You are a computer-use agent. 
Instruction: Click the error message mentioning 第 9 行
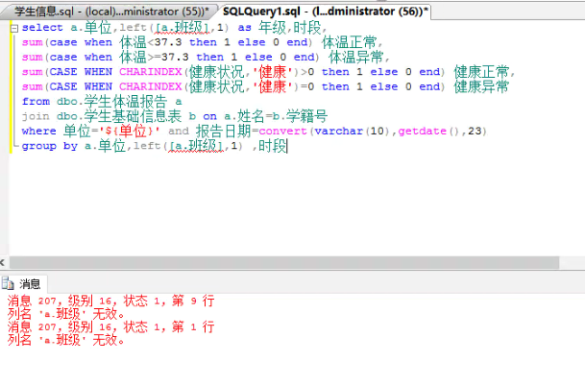tap(110, 301)
